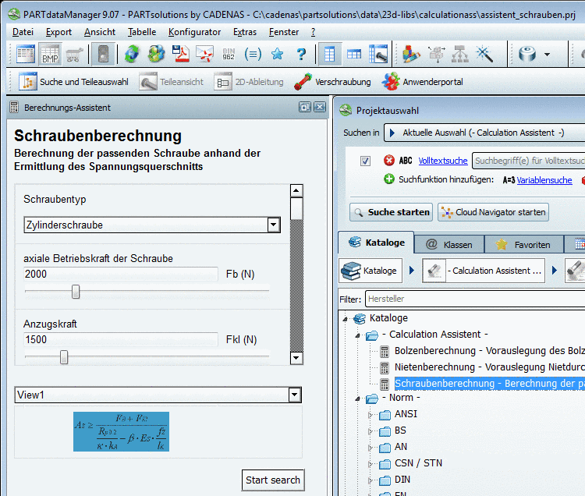
Task: Open Anwenderportal from the toolbar
Action: (422, 82)
